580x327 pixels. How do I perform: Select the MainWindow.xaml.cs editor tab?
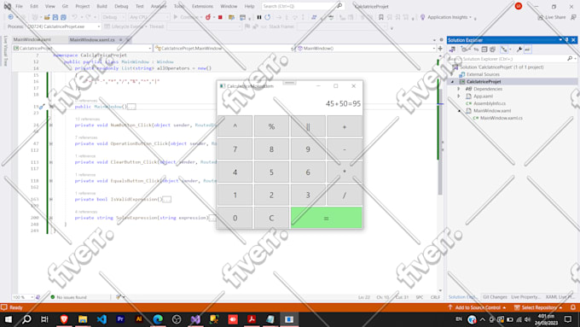[92, 39]
